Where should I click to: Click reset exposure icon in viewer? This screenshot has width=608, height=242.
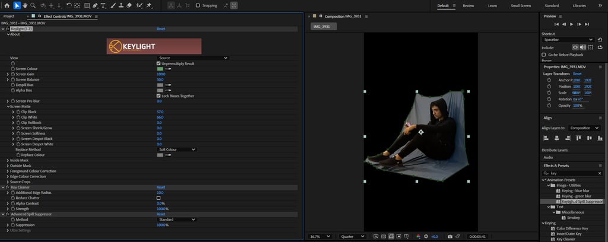(x=426, y=236)
